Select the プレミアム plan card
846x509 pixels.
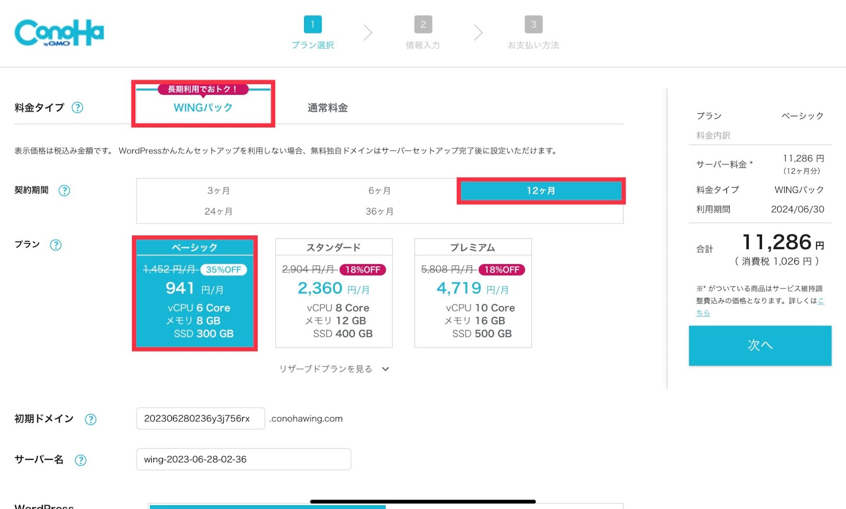(473, 293)
